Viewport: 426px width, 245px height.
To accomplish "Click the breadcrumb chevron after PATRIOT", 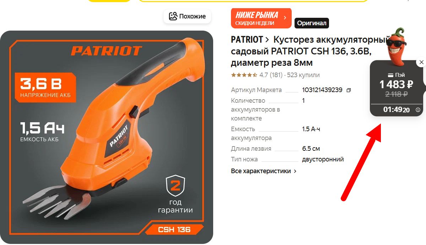I will [x=267, y=40].
